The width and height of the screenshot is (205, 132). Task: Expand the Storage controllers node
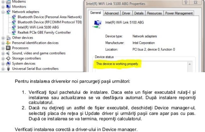click(3, 59)
